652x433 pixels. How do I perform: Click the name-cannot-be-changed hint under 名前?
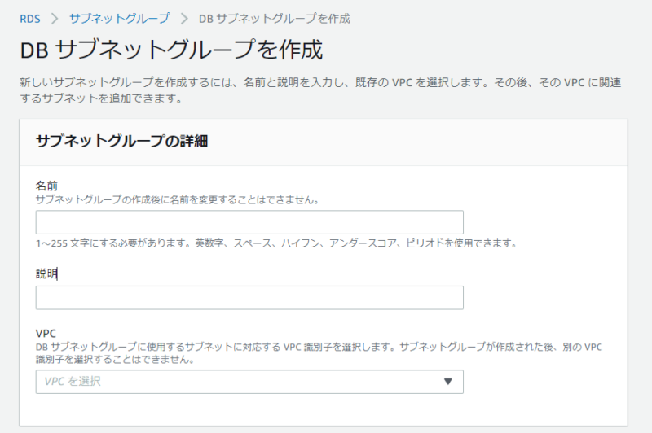[178, 199]
